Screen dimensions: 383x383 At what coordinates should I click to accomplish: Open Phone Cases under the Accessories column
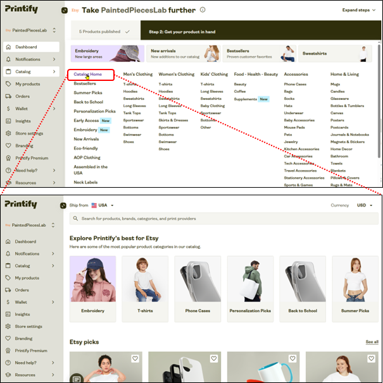coord(295,84)
